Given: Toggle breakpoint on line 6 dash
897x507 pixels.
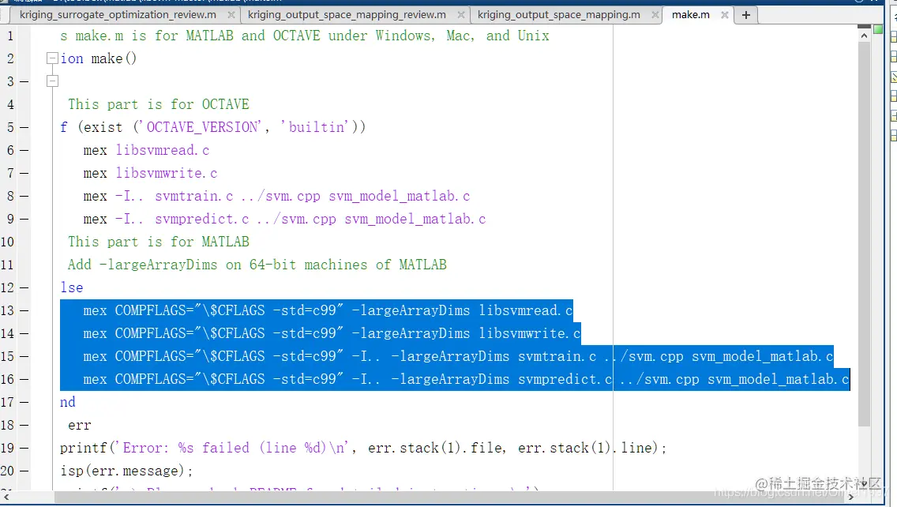Looking at the screenshot, I should (x=24, y=151).
